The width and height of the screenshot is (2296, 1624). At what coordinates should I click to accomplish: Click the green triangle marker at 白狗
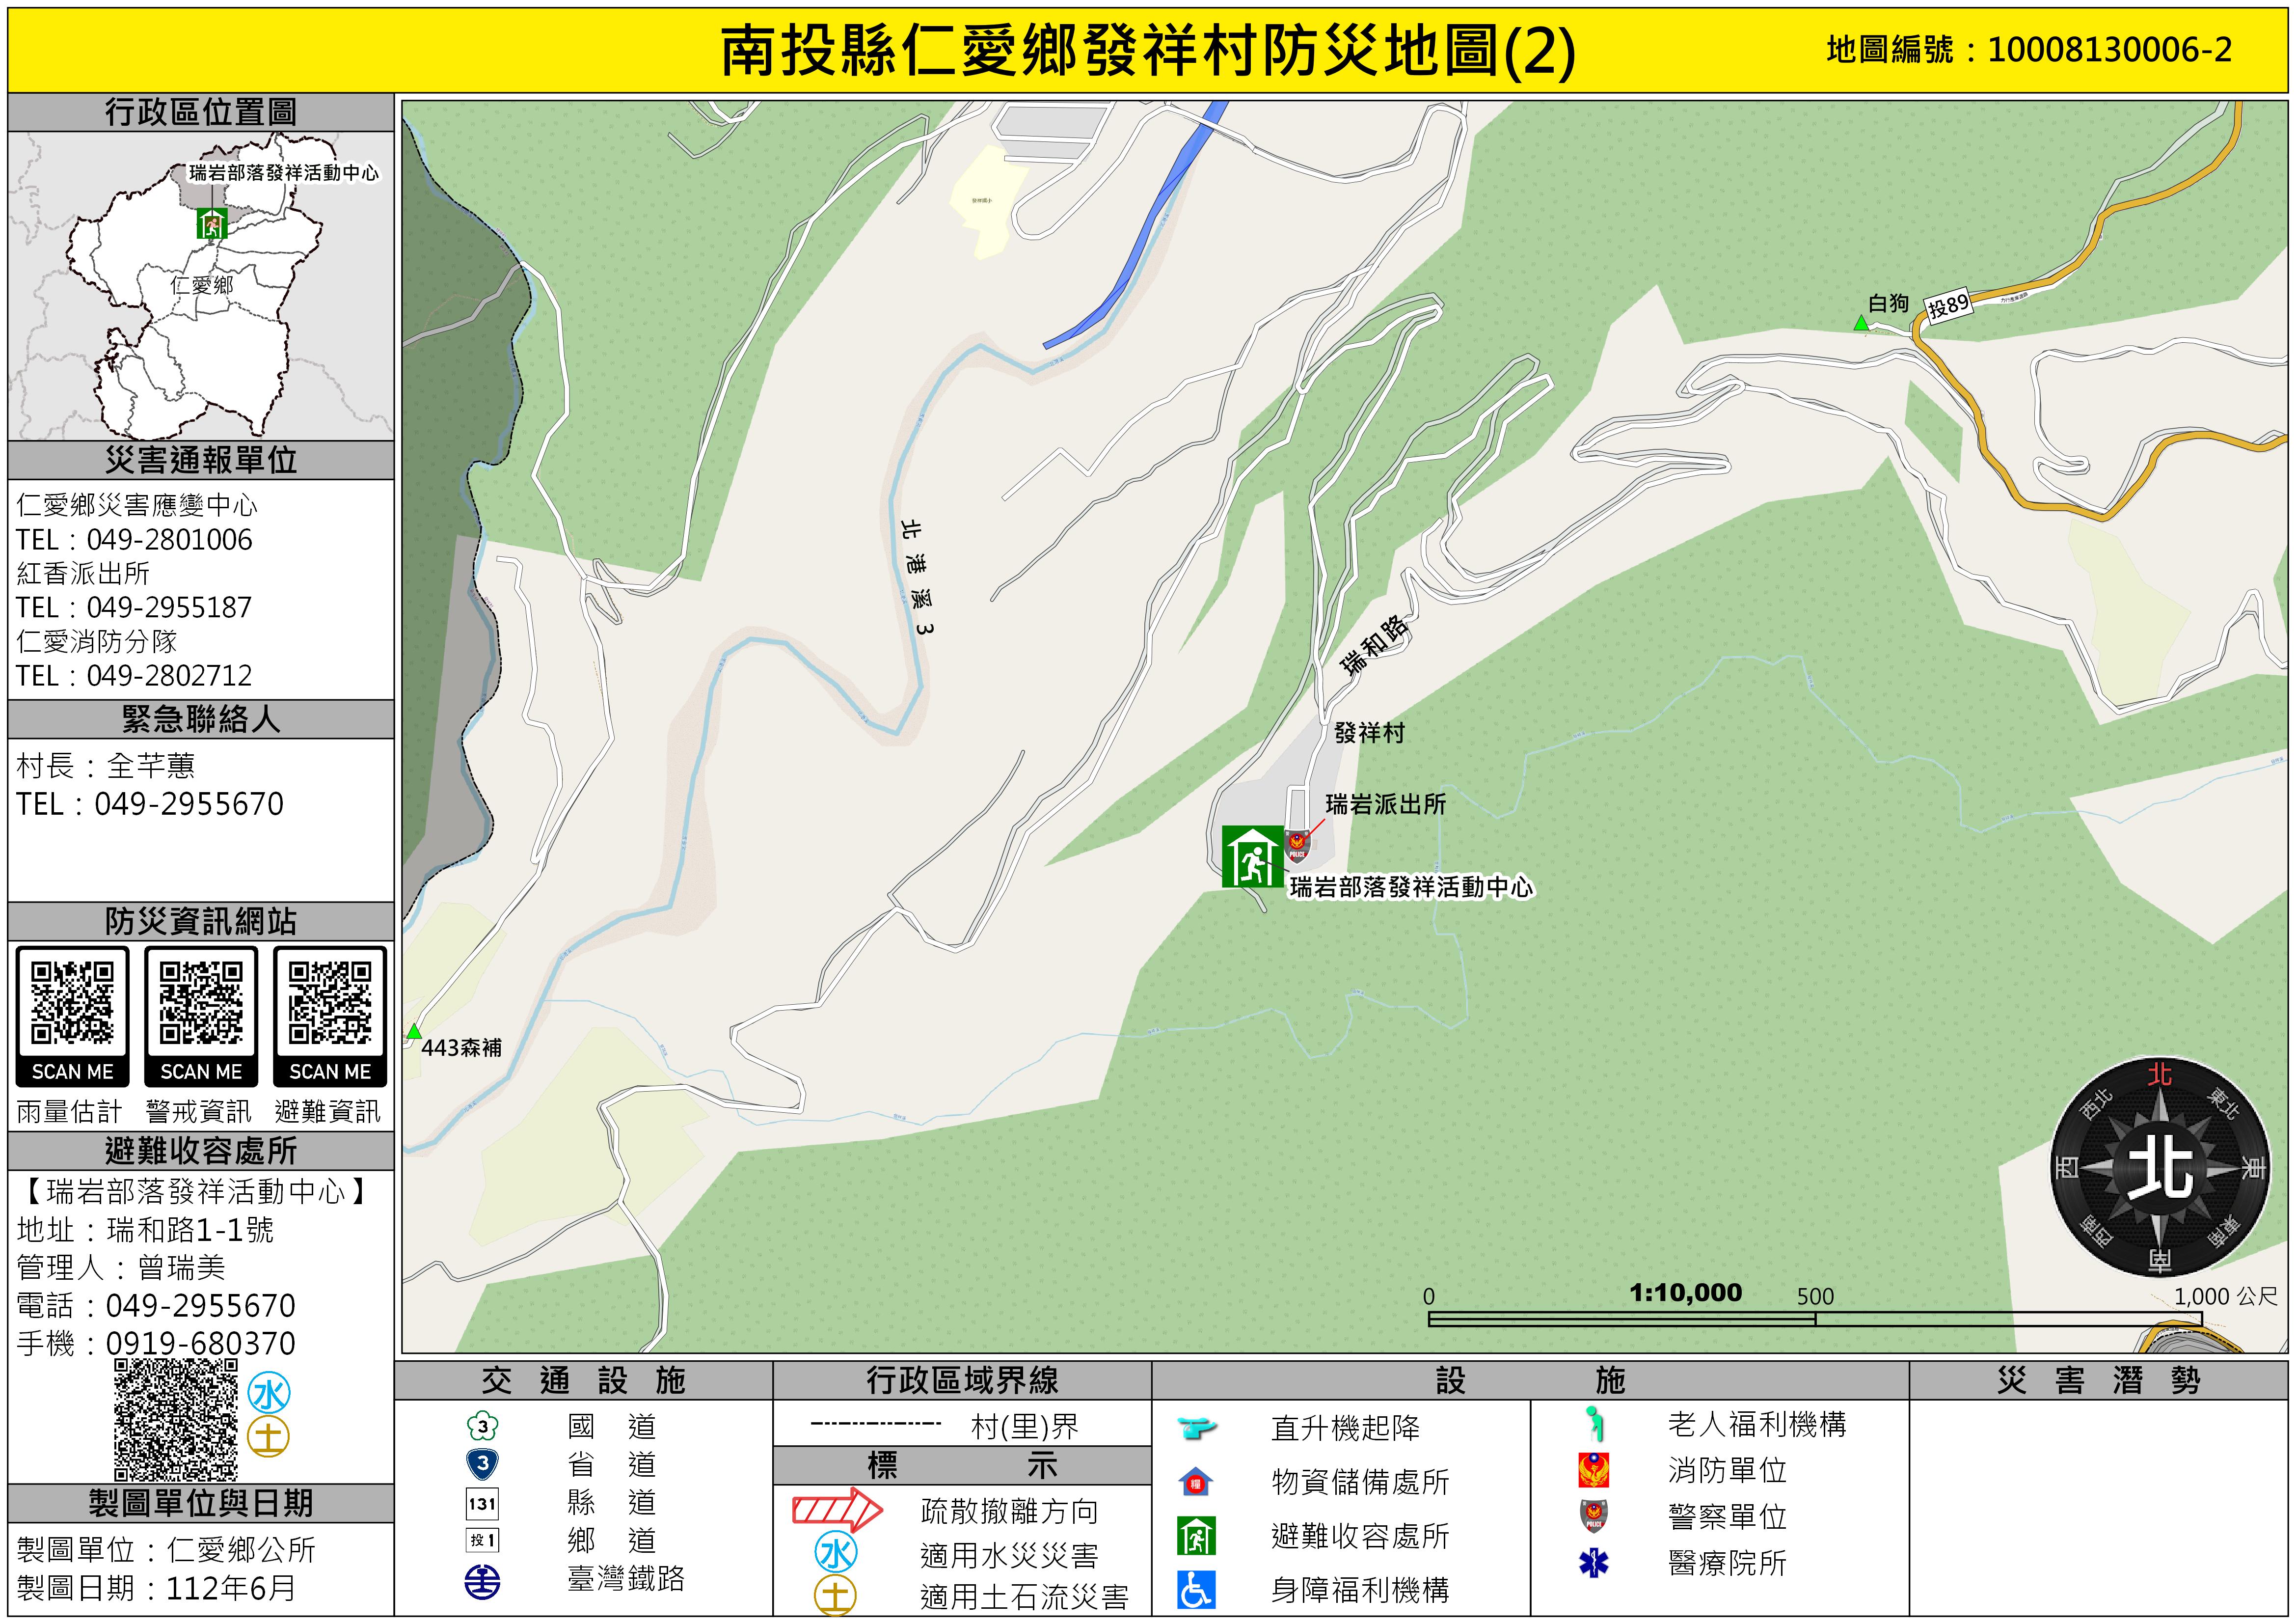(1860, 323)
